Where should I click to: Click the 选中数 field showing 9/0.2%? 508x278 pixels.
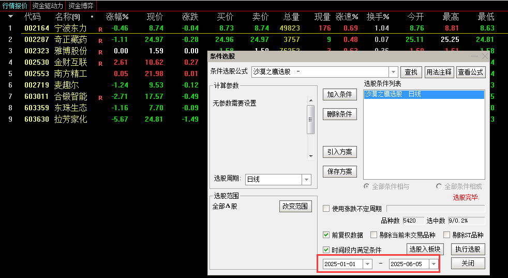click(x=467, y=221)
